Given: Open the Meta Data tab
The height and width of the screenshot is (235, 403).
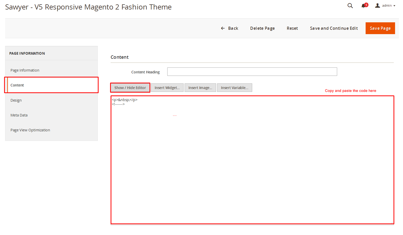Looking at the screenshot, I should tap(51, 115).
